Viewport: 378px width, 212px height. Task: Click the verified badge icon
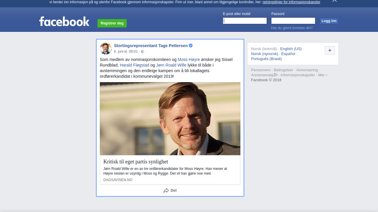(x=191, y=45)
